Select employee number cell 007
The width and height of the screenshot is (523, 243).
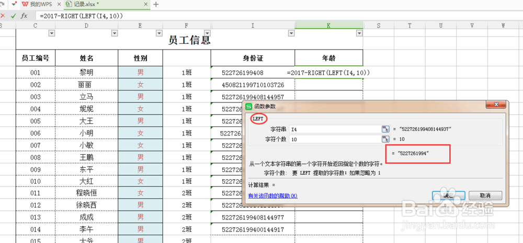(x=36, y=145)
